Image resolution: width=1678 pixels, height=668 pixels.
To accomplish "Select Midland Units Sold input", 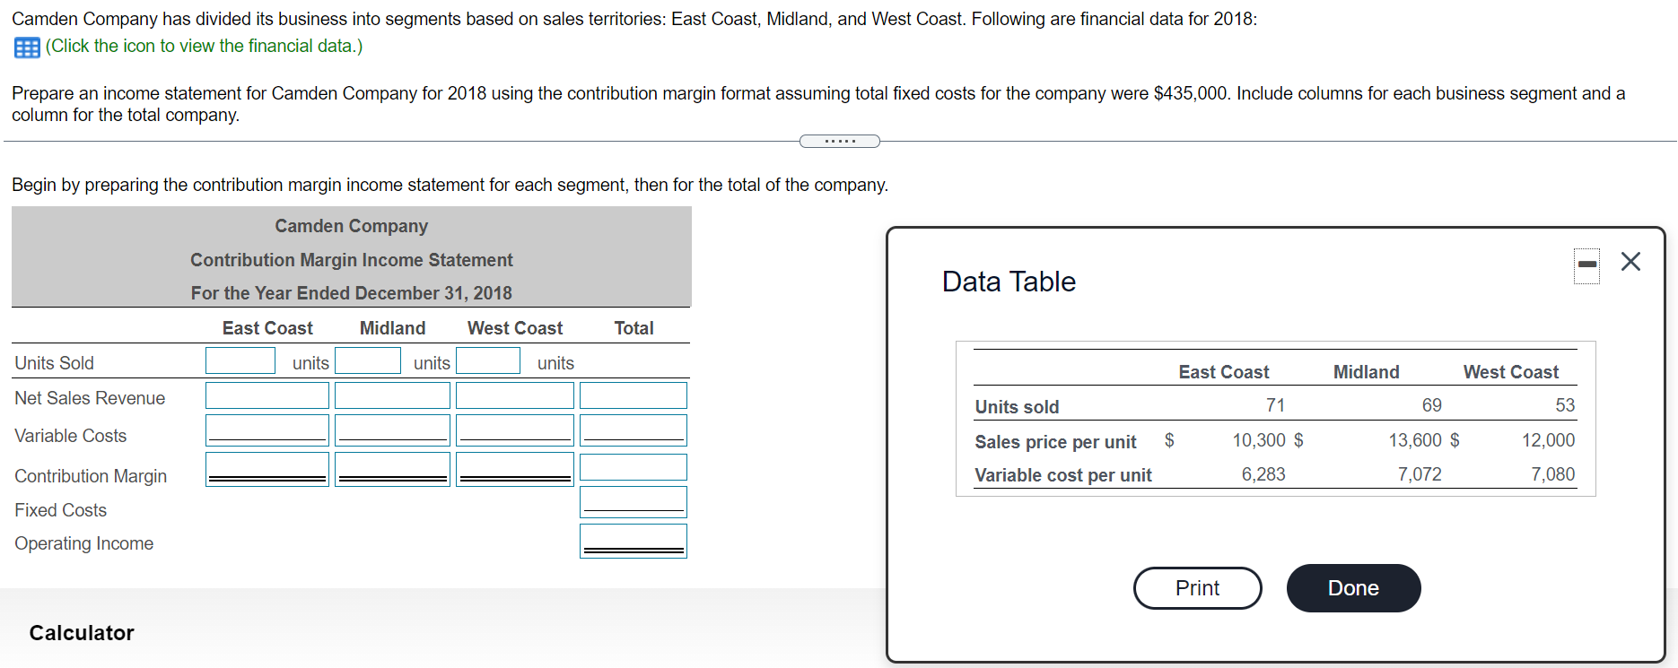I will click(368, 360).
